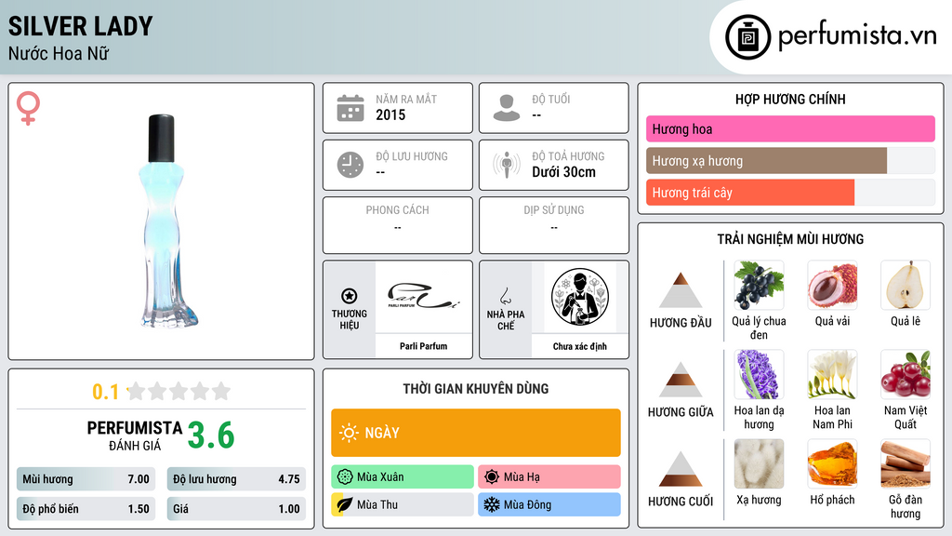952x536 pixels.
Task: Click the Phong cách card
Action: pos(398,225)
